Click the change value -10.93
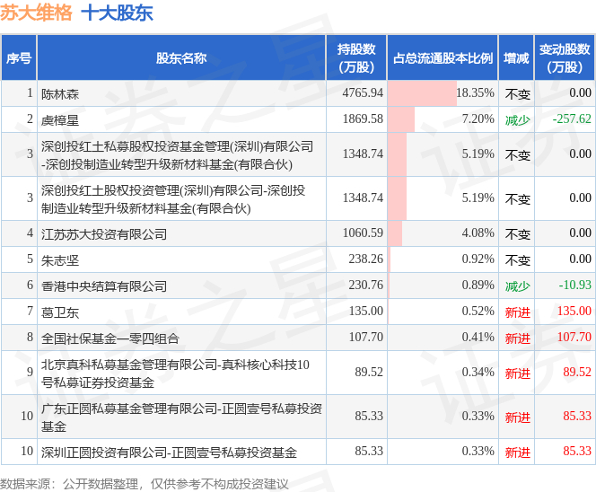This screenshot has height=492, width=596. [x=575, y=286]
